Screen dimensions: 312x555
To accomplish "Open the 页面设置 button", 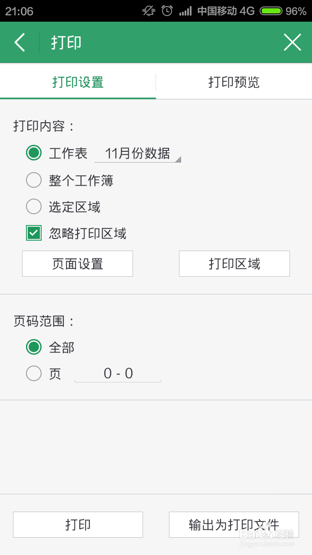I will coord(78,264).
